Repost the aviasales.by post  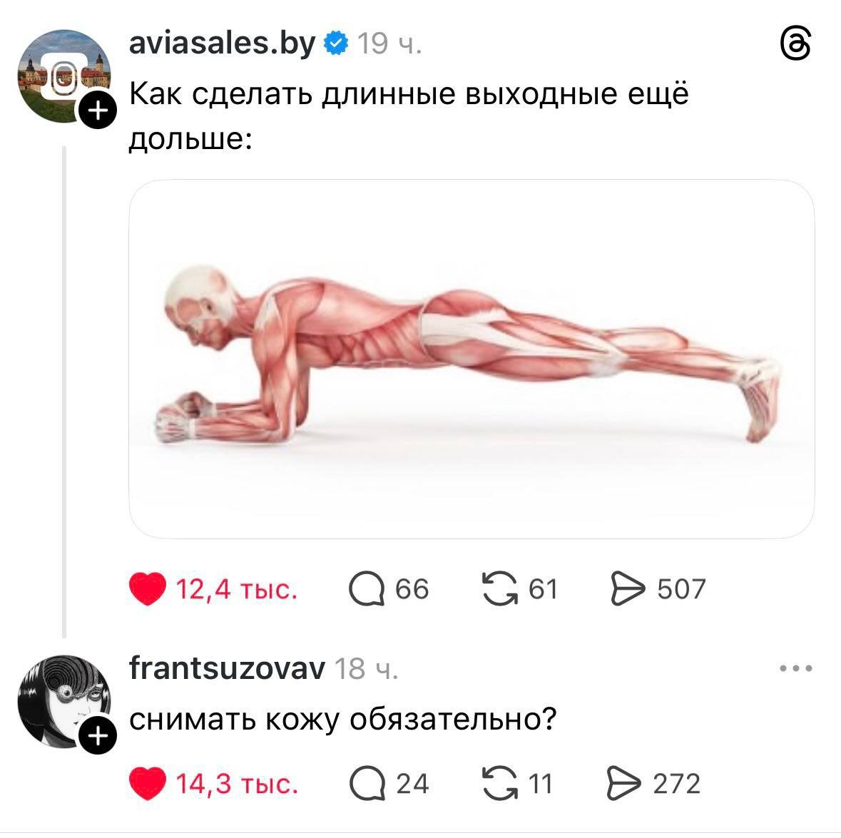point(500,588)
